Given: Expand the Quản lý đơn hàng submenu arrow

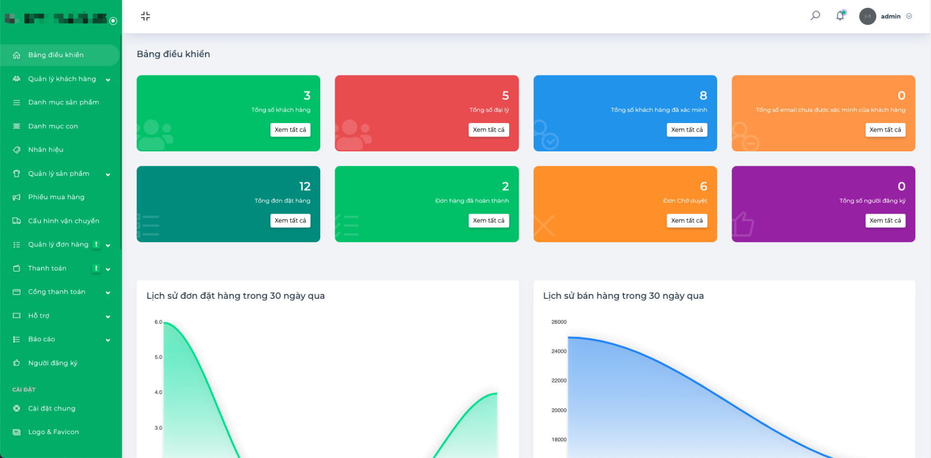Looking at the screenshot, I should click(108, 246).
